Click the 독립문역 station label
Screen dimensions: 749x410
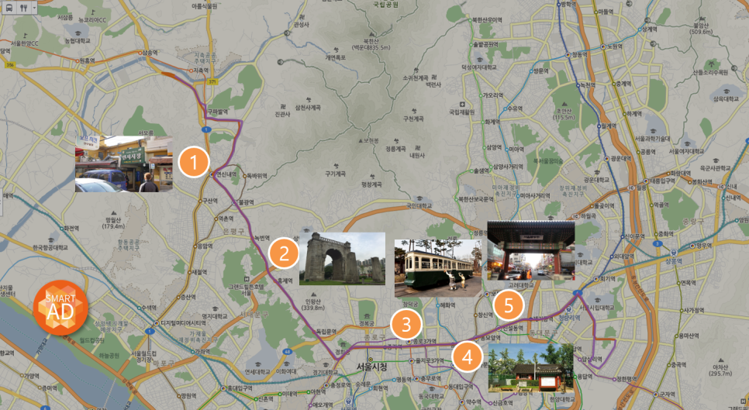[x=326, y=331]
